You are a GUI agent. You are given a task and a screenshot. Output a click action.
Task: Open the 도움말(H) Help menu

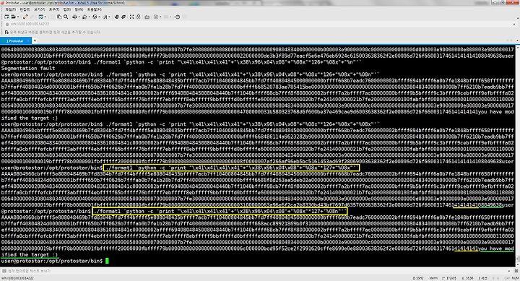pyautogui.click(x=94, y=9)
